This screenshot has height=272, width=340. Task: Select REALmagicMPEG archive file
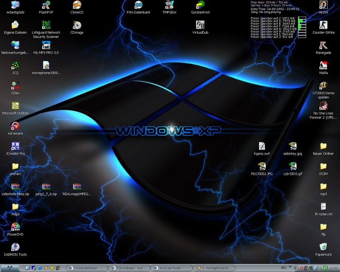click(x=77, y=189)
